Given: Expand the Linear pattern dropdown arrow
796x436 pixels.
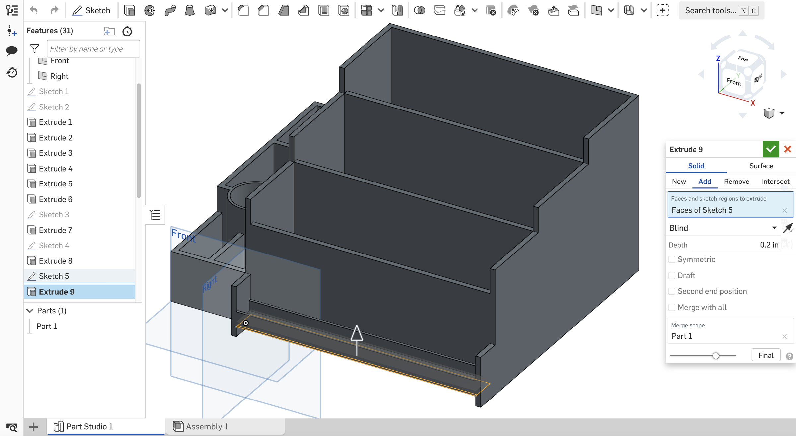Looking at the screenshot, I should coord(380,10).
